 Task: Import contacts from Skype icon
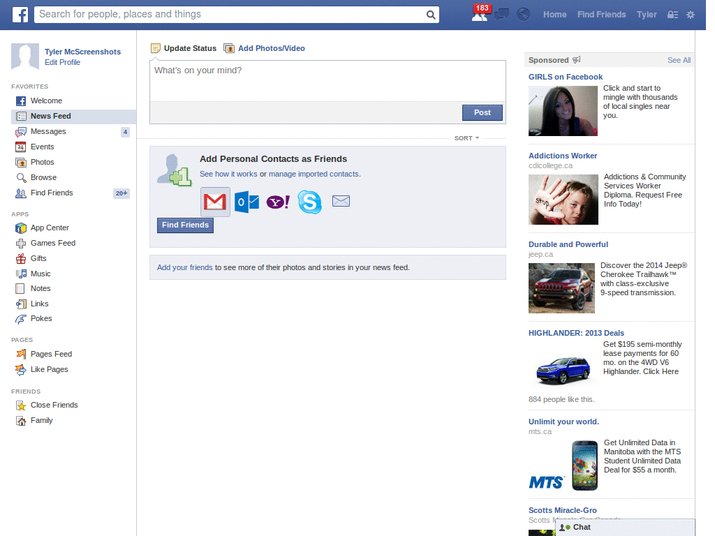[x=309, y=202]
